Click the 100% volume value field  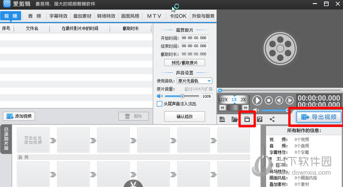pyautogui.click(x=206, y=96)
